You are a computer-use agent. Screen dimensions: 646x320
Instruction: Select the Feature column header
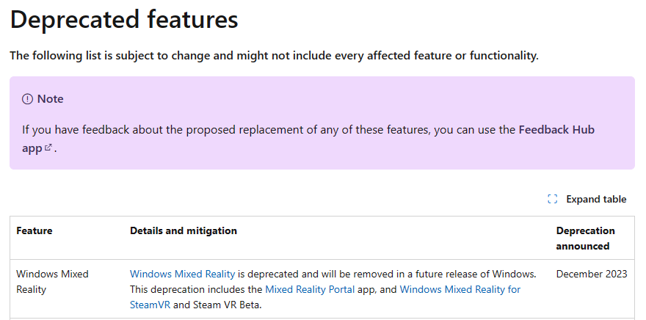(x=35, y=230)
